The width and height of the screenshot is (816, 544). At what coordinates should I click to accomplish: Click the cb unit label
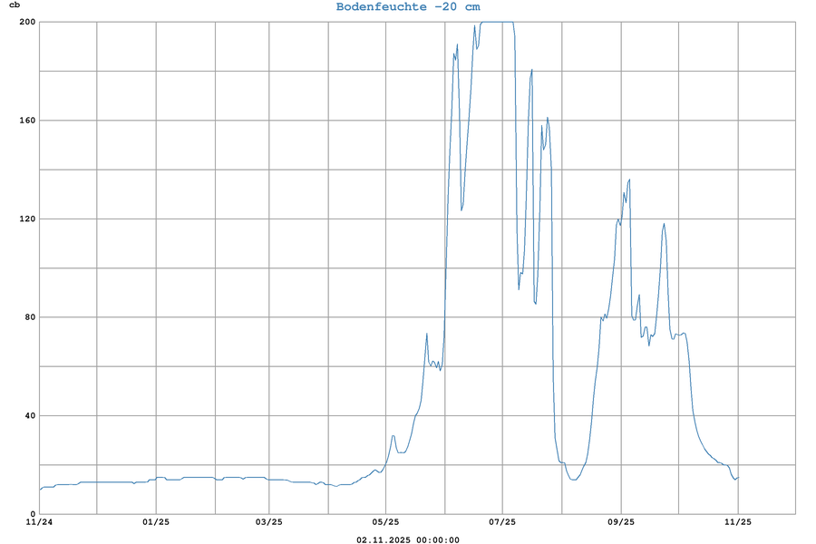[14, 6]
